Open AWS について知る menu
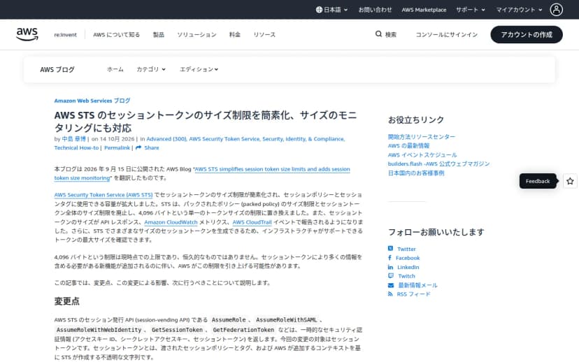 [x=116, y=35]
